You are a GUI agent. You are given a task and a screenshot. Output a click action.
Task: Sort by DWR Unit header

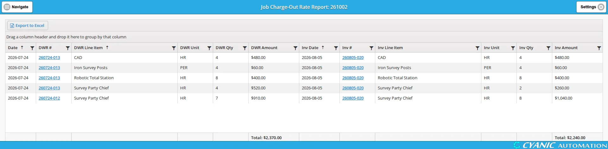(x=190, y=48)
